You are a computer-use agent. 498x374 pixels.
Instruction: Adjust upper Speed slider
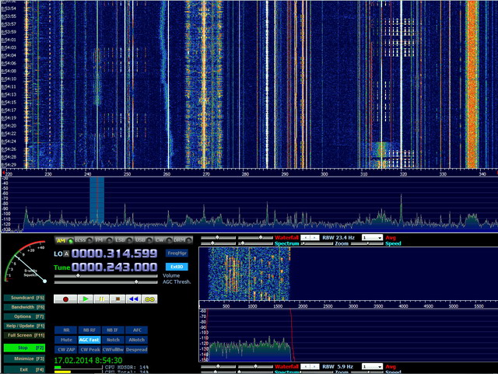(366, 243)
